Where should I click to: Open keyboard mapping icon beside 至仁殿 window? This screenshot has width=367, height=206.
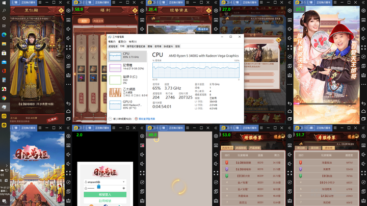[x=68, y=20]
